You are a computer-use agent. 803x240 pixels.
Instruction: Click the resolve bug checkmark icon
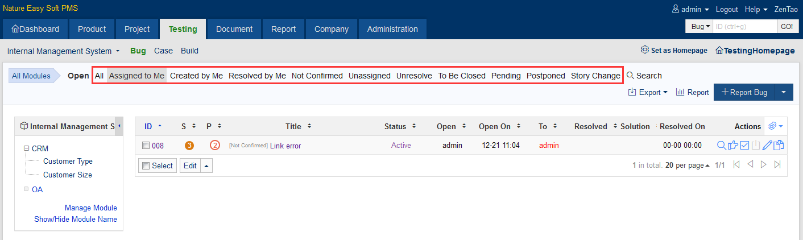pyautogui.click(x=744, y=145)
